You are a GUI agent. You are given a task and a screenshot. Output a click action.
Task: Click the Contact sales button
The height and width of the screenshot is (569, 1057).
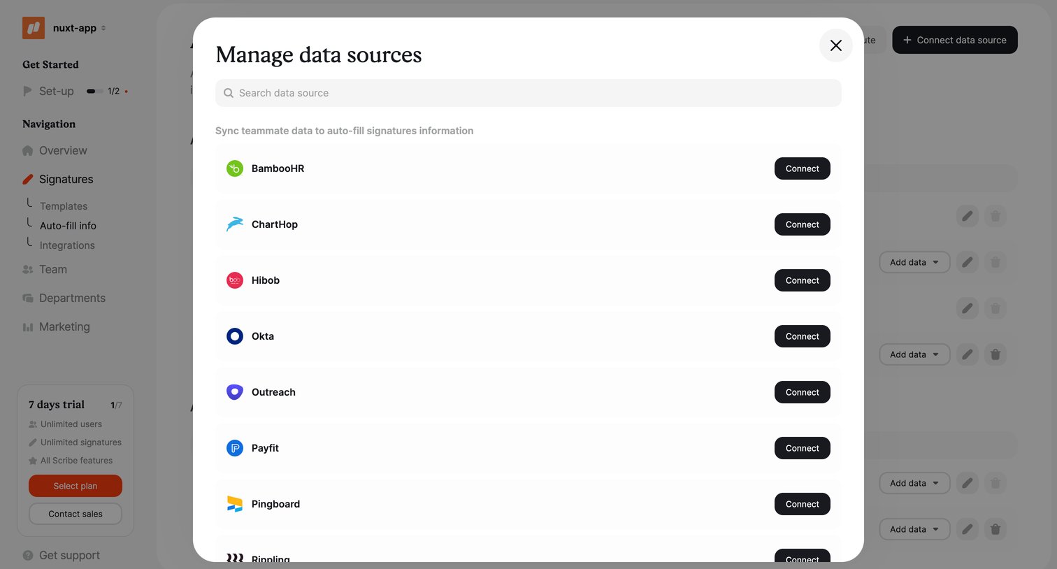pos(75,514)
